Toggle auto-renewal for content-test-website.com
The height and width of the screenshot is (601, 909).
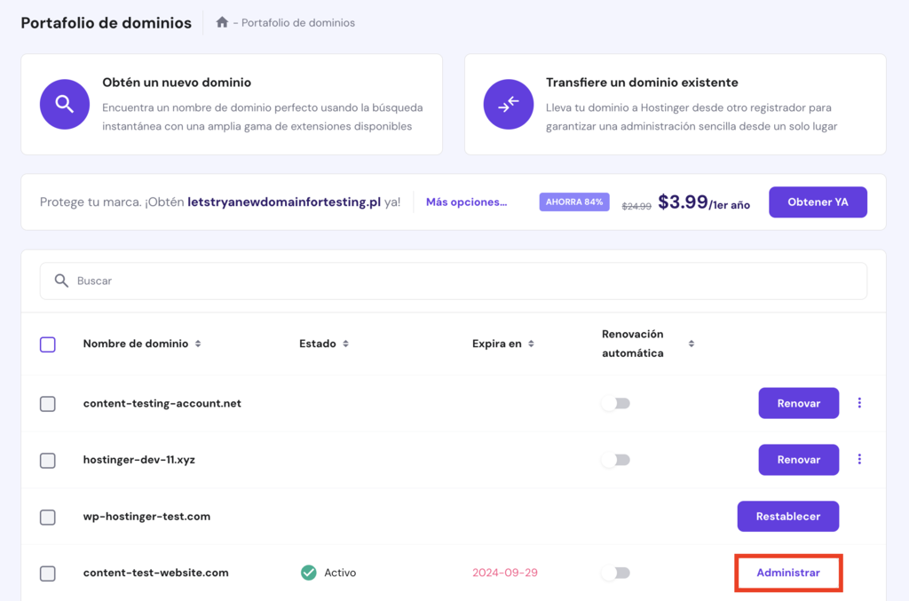pos(616,573)
